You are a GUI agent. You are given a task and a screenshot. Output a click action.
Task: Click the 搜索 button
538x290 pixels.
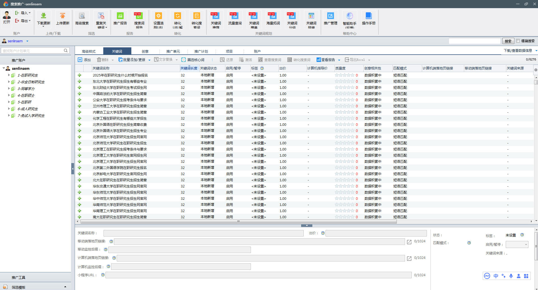[x=508, y=41]
